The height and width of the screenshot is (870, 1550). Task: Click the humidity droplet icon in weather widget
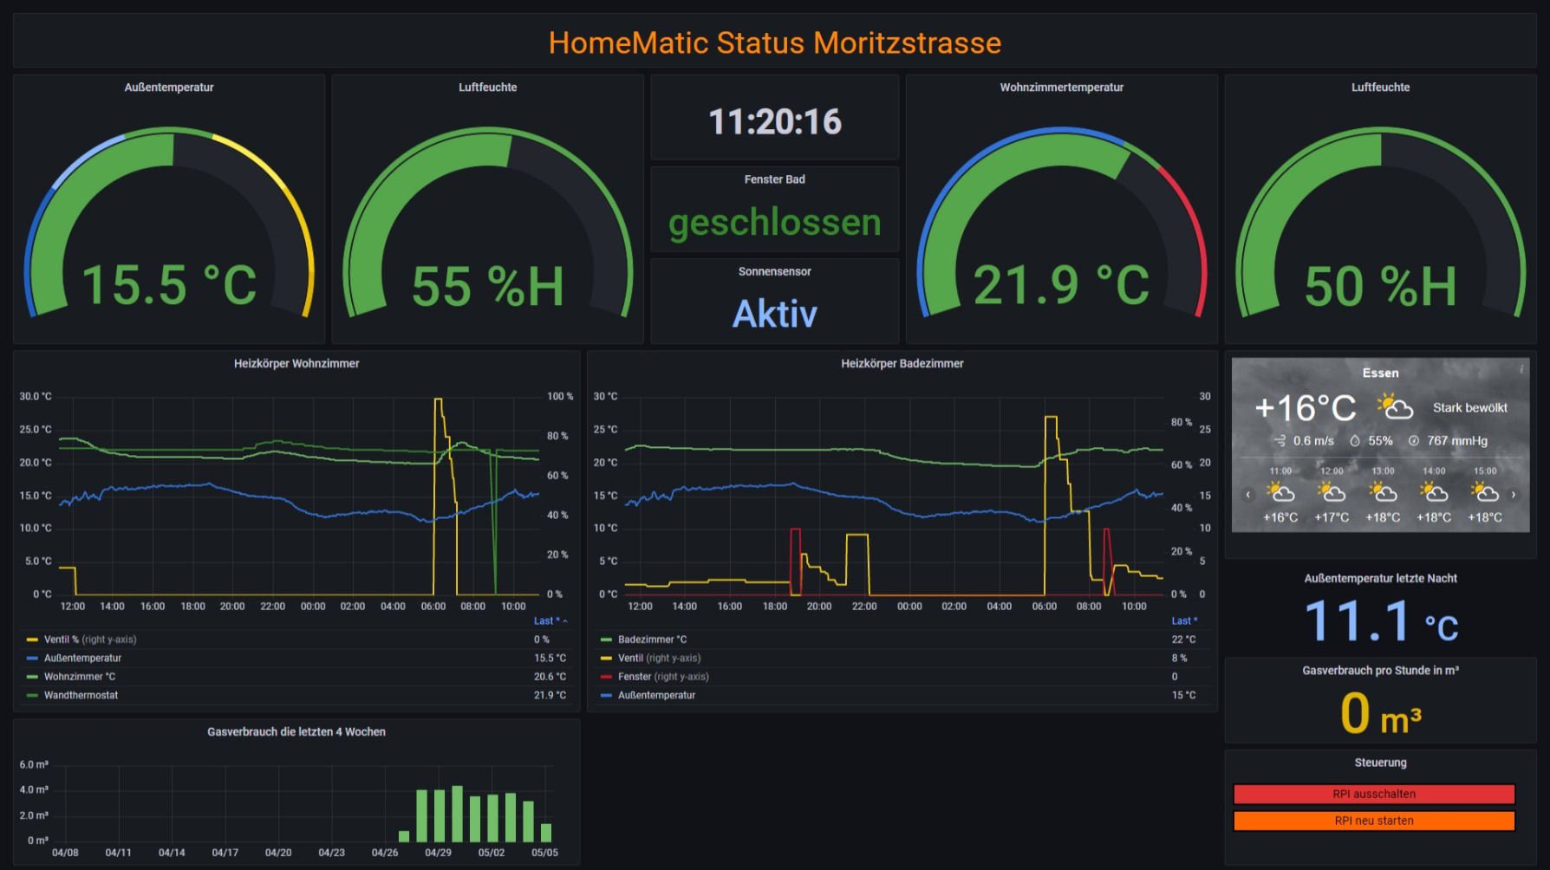1355,441
